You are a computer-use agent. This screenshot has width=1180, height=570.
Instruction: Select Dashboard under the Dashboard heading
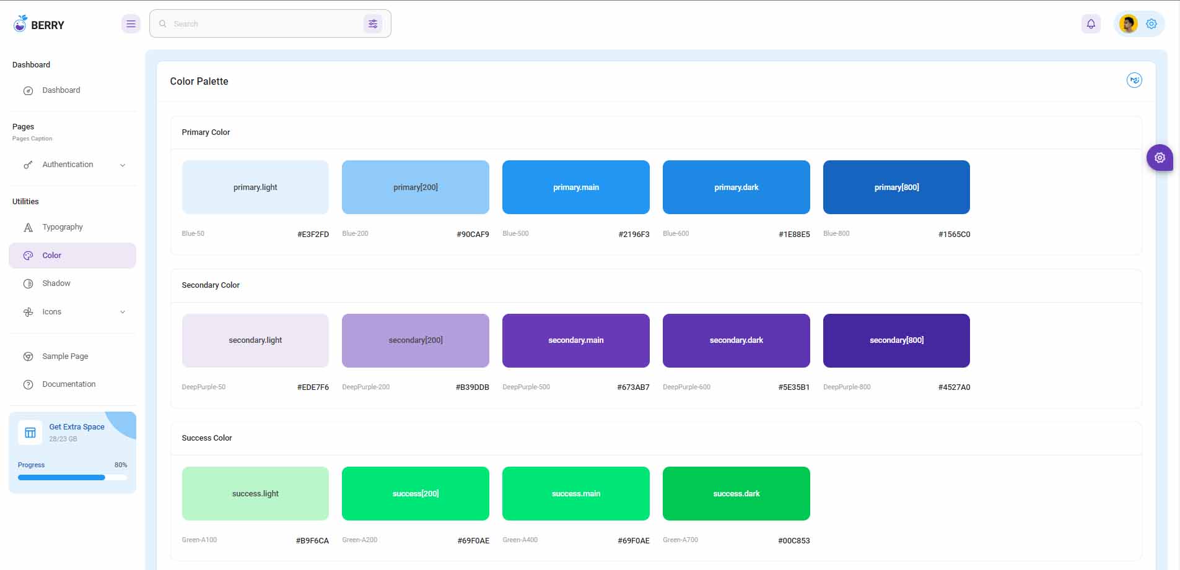(61, 90)
